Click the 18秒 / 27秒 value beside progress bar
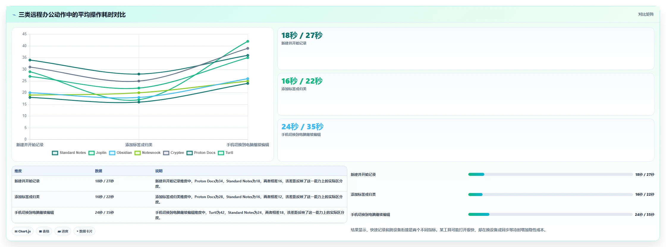Viewport: 666px width, 247px height. tap(645, 175)
